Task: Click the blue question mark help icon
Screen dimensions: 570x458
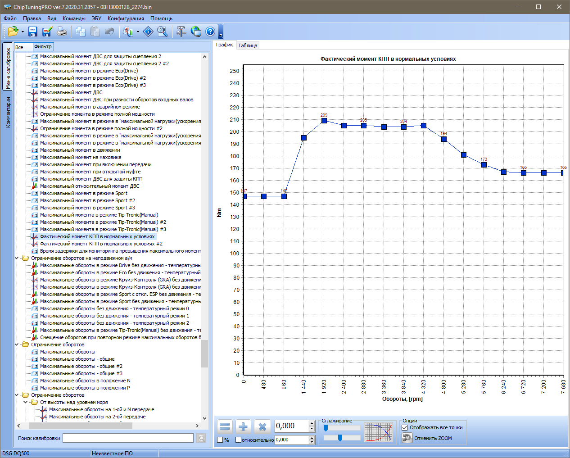Action: tap(210, 32)
